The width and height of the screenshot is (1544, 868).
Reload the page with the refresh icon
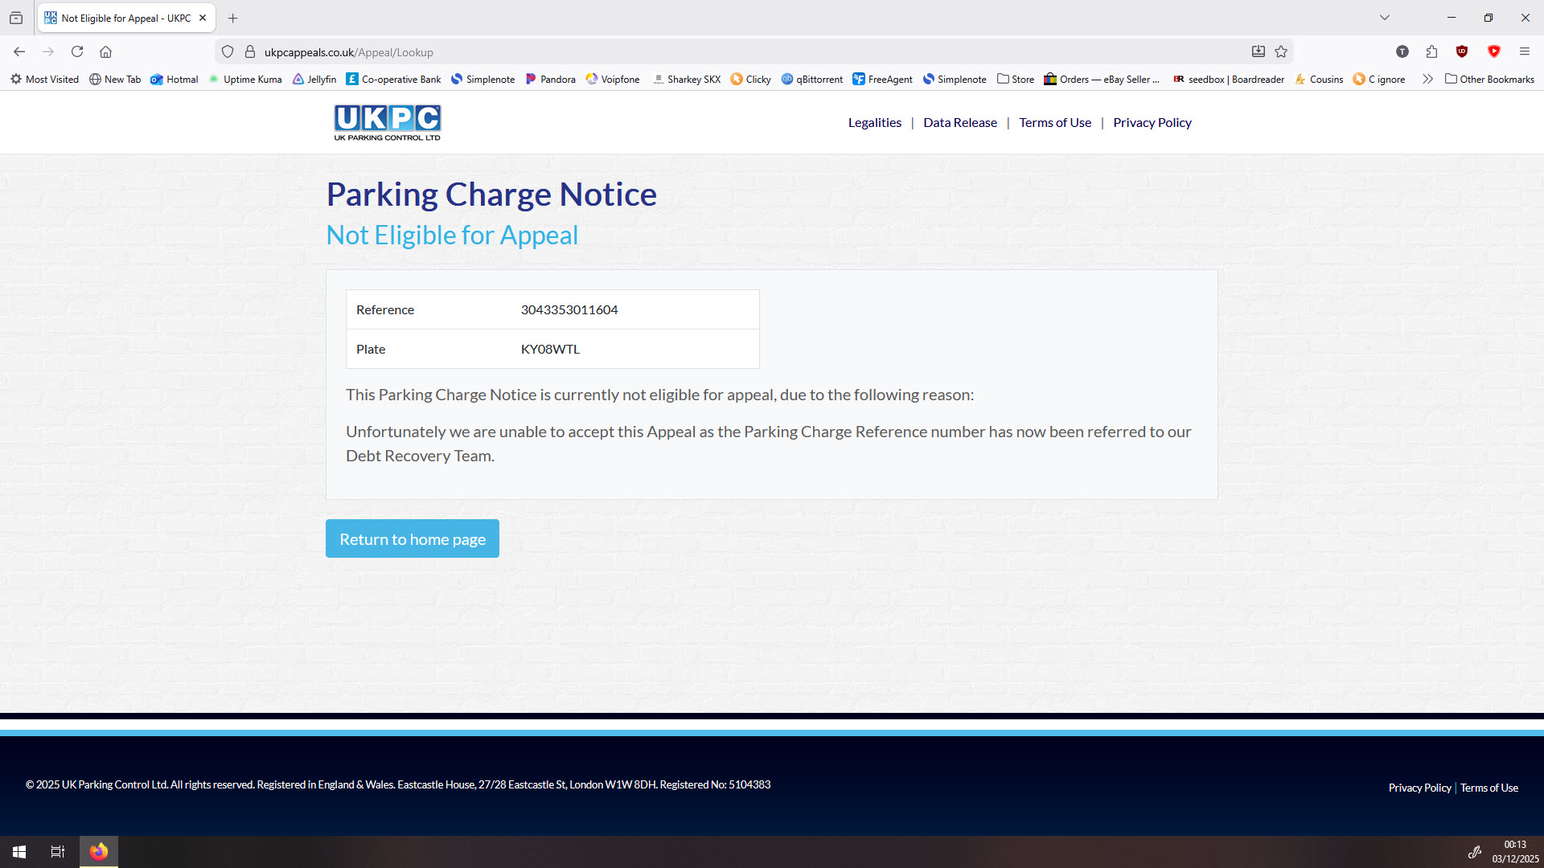[x=77, y=51]
